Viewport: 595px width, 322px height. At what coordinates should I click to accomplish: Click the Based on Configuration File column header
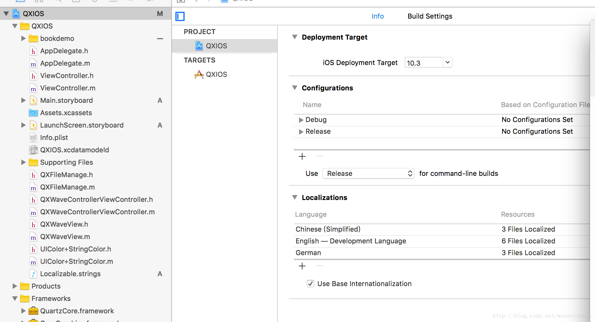click(546, 105)
